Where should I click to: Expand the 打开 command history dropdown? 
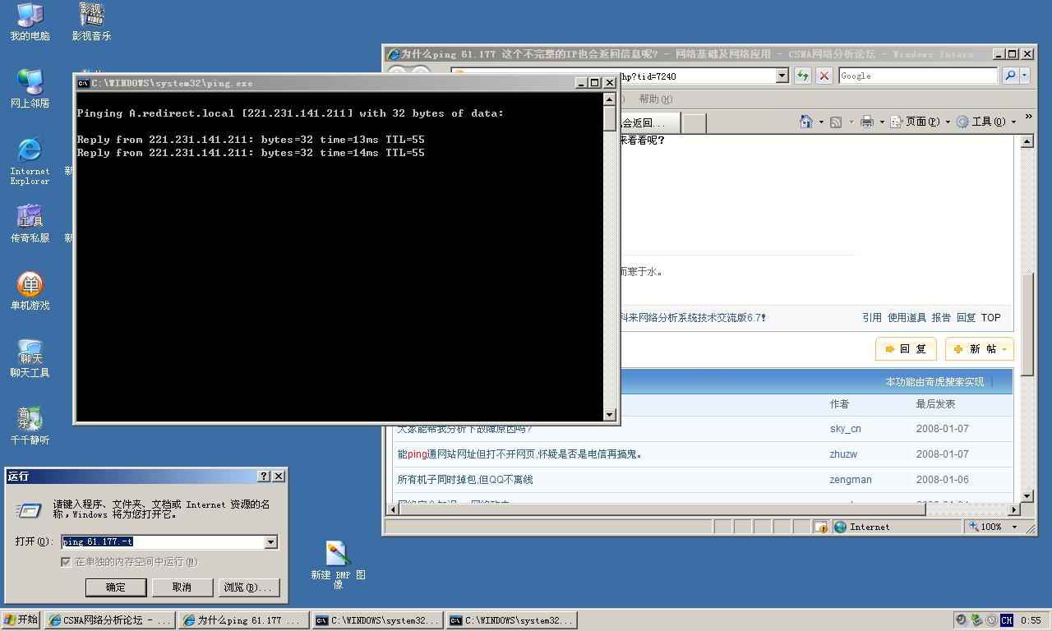click(x=270, y=542)
